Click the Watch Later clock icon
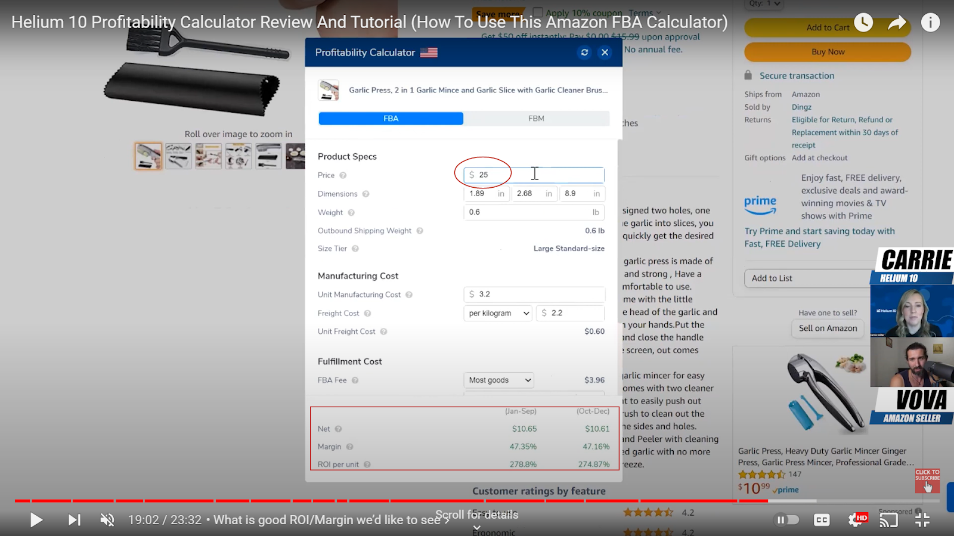The width and height of the screenshot is (954, 536). 863,23
